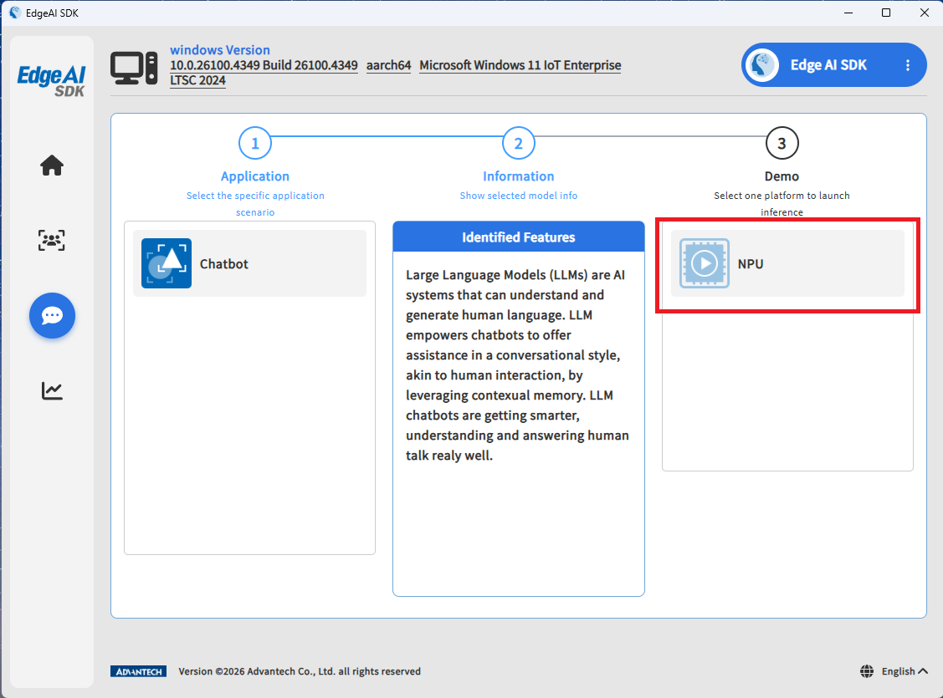Viewport: 943px width, 698px height.
Task: Launch the NPU play chip icon
Action: click(705, 263)
